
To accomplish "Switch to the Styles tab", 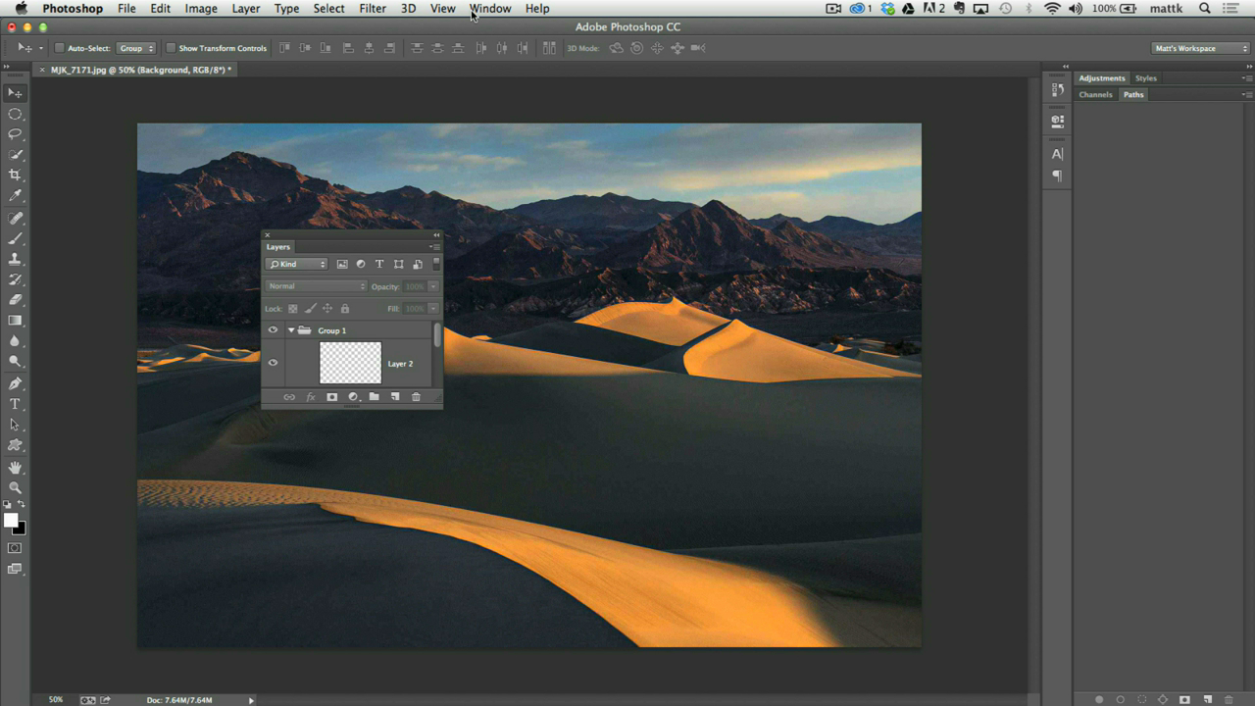I will coord(1146,78).
